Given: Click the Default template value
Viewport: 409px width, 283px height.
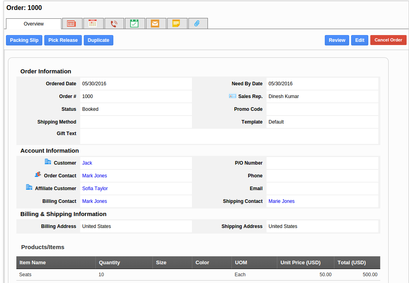Looking at the screenshot, I should click(276, 122).
